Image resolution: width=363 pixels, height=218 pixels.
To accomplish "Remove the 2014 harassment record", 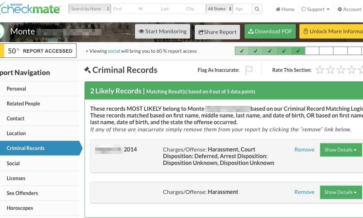I will click(305, 150).
